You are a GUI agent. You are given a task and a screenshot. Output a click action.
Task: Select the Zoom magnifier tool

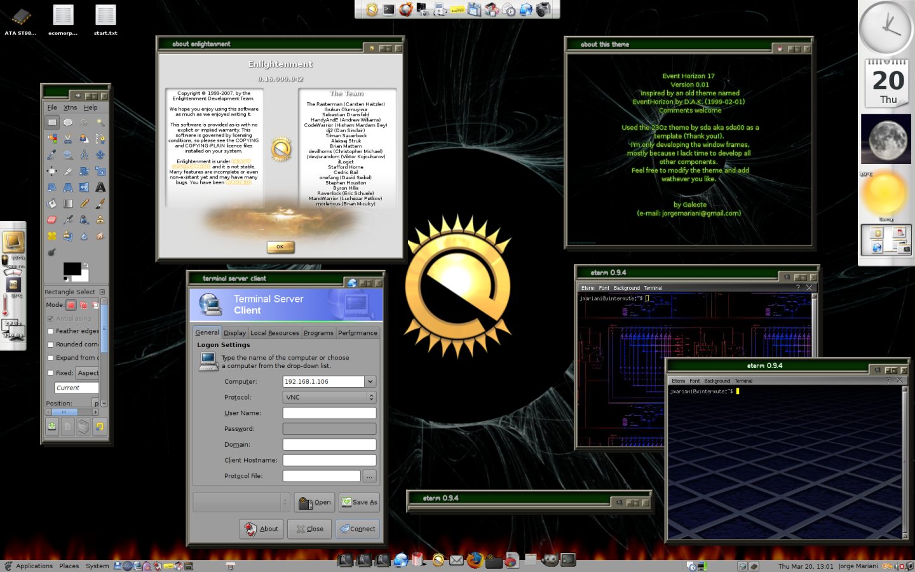pyautogui.click(x=68, y=154)
